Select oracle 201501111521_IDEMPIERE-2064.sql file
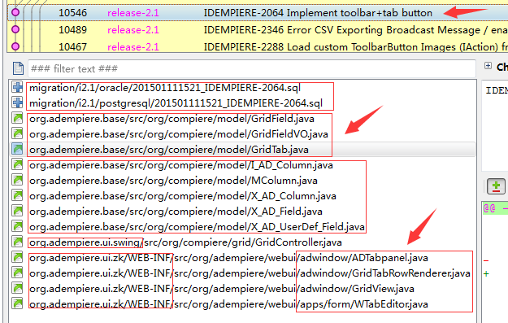The image size is (508, 323). click(x=165, y=88)
